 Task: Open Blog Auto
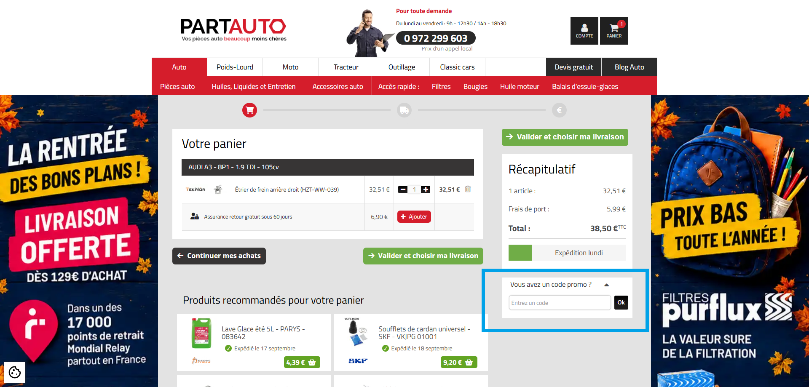click(x=629, y=67)
